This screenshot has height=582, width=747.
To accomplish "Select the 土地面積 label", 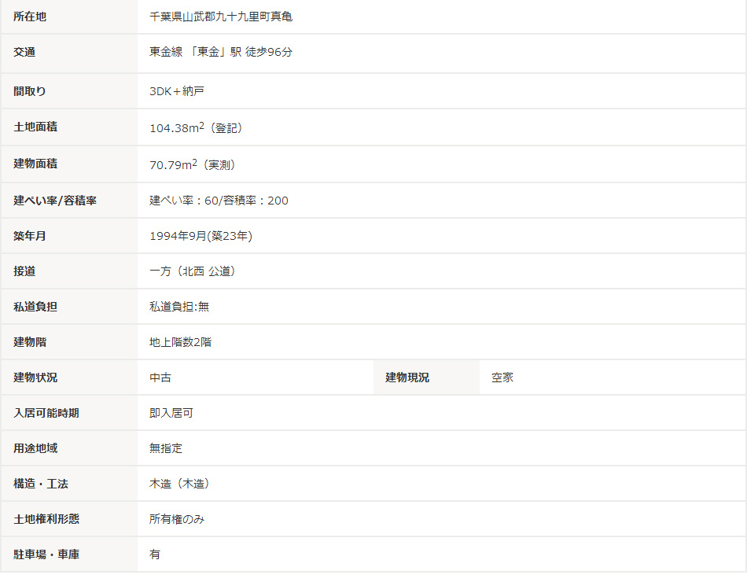I will 35,127.
